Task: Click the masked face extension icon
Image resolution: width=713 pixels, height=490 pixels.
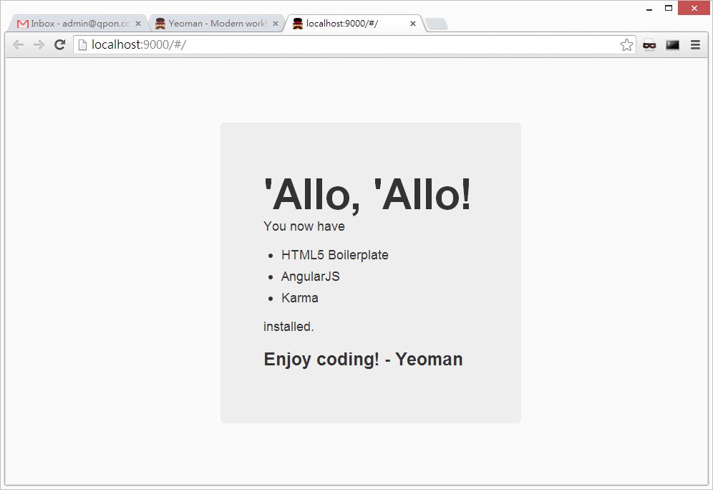Action: point(649,45)
